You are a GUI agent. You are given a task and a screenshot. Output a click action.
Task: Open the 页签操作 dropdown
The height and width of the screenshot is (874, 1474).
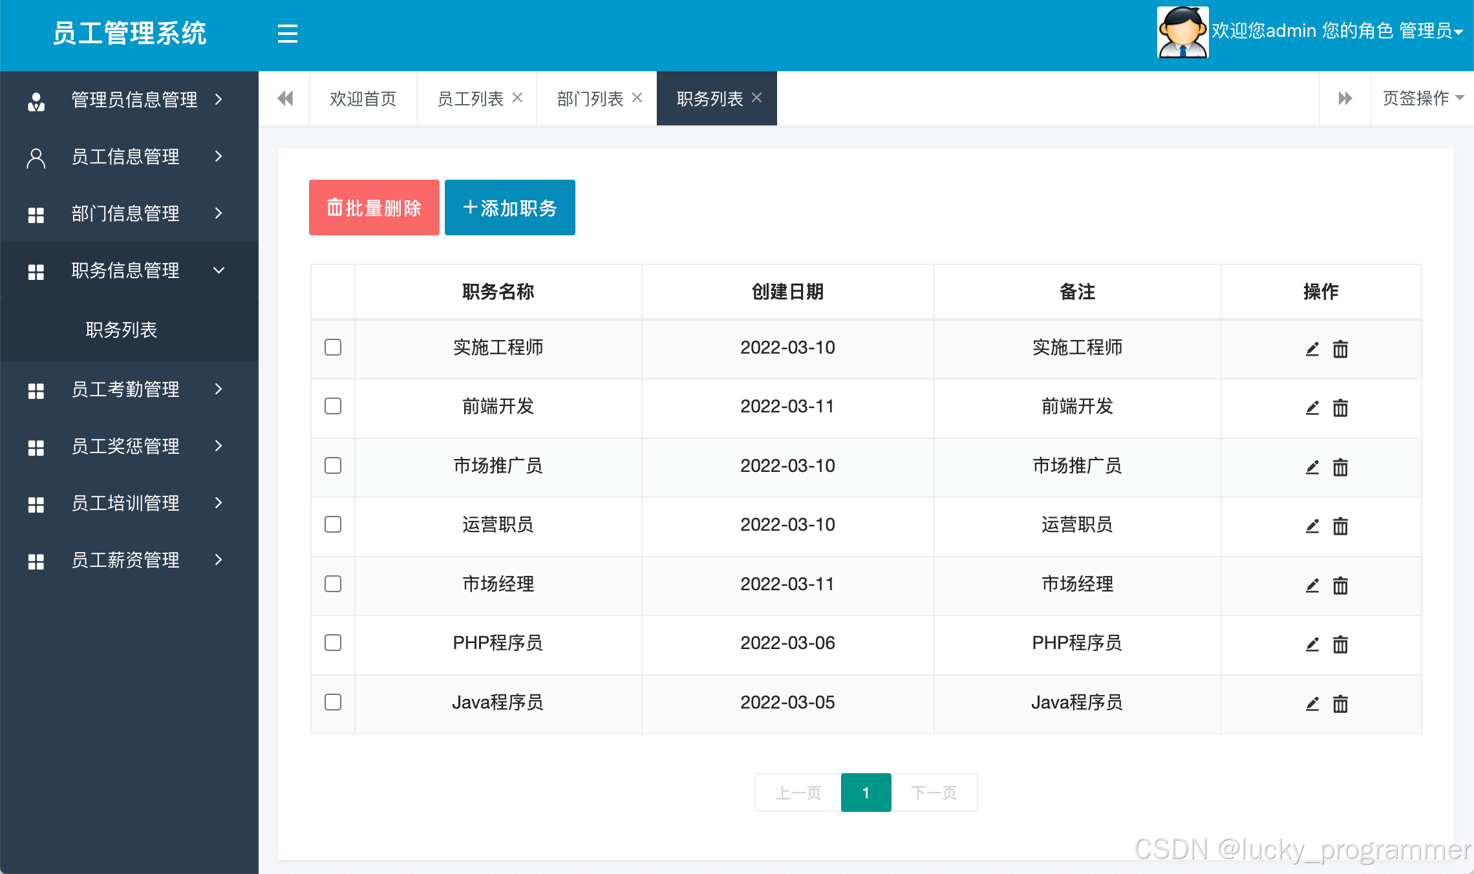[1422, 98]
